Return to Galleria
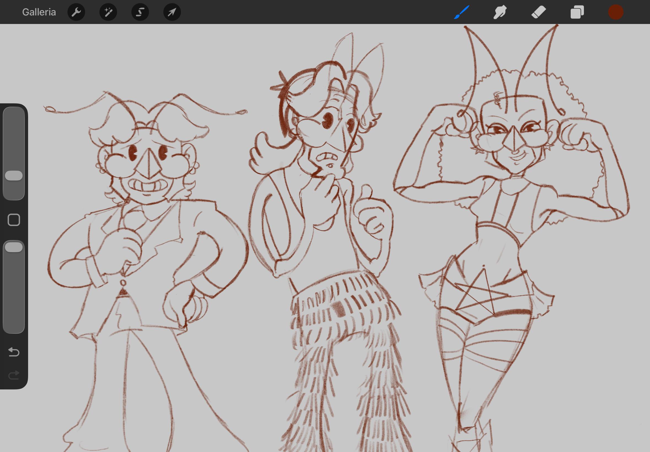Image resolution: width=650 pixels, height=452 pixels. tap(39, 12)
